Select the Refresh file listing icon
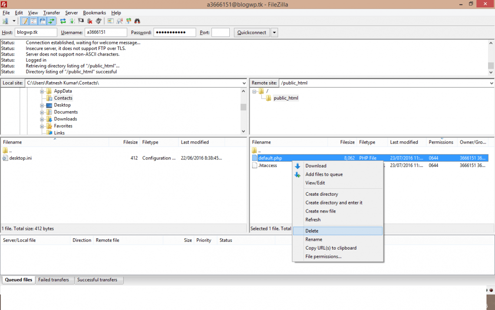Viewport: 495px width, 310px height. [x=63, y=20]
